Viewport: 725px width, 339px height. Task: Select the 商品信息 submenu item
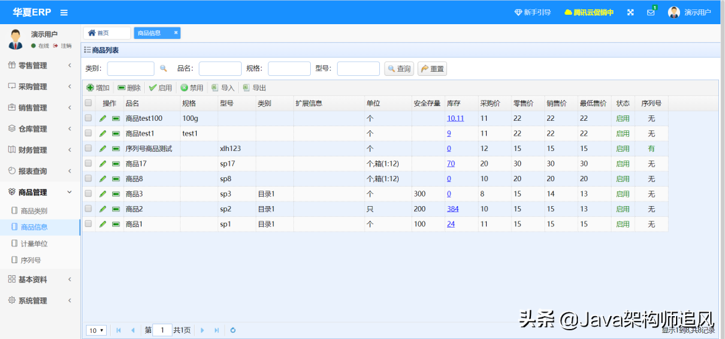pyautogui.click(x=40, y=227)
